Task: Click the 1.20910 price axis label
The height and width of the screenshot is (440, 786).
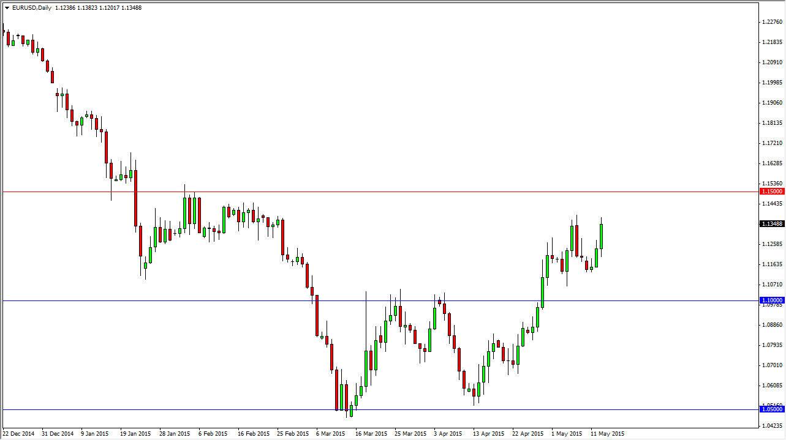Action: [773, 62]
